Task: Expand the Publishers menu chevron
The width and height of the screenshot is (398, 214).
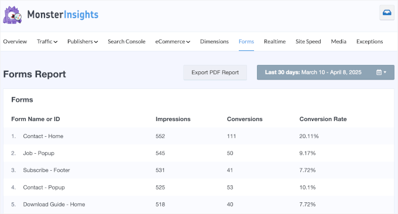Action: click(x=96, y=42)
